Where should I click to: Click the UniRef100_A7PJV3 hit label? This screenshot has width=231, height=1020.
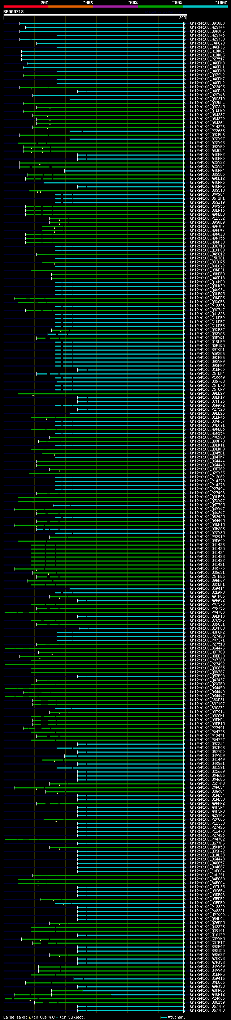[207, 962]
